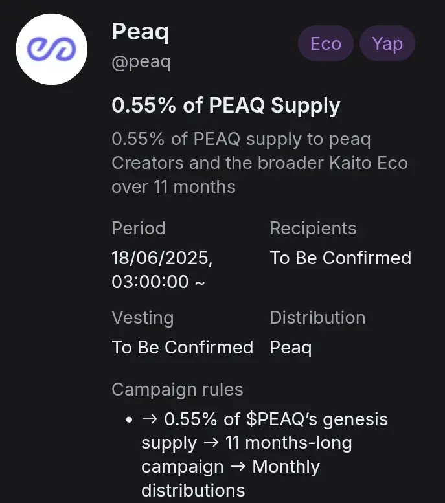Click the Campaign rules heading
Viewport: 445px width, 503px height.
(177, 390)
